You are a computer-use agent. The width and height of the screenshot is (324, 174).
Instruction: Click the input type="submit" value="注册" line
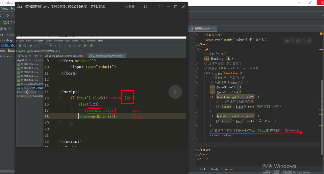[x=236, y=40]
